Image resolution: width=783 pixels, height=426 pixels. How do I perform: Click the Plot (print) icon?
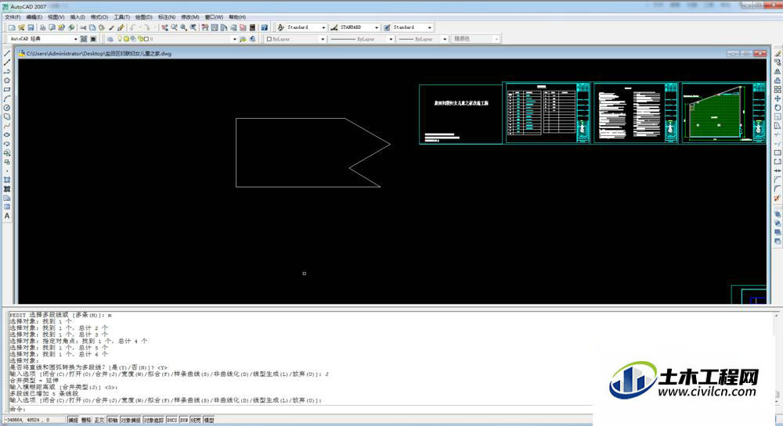(x=42, y=27)
